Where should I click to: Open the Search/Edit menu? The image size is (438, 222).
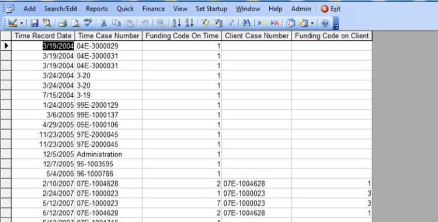point(61,9)
